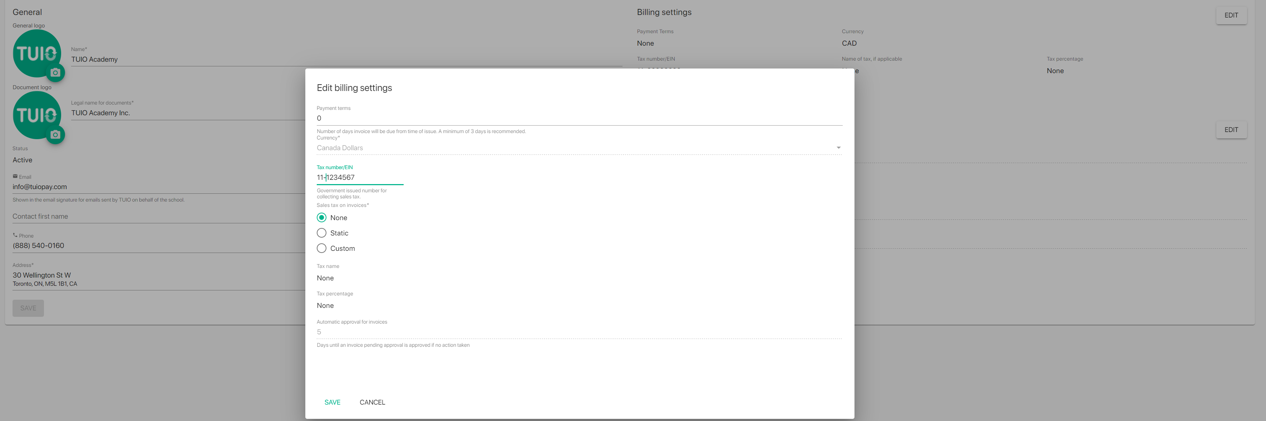
Task: Cancel the Edit billing settings dialog
Action: click(372, 402)
